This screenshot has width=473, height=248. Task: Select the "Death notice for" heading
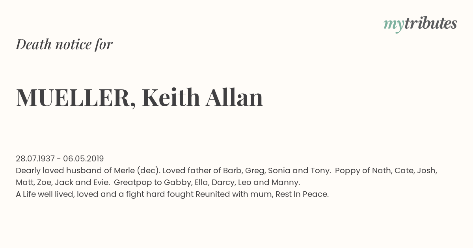pos(64,44)
